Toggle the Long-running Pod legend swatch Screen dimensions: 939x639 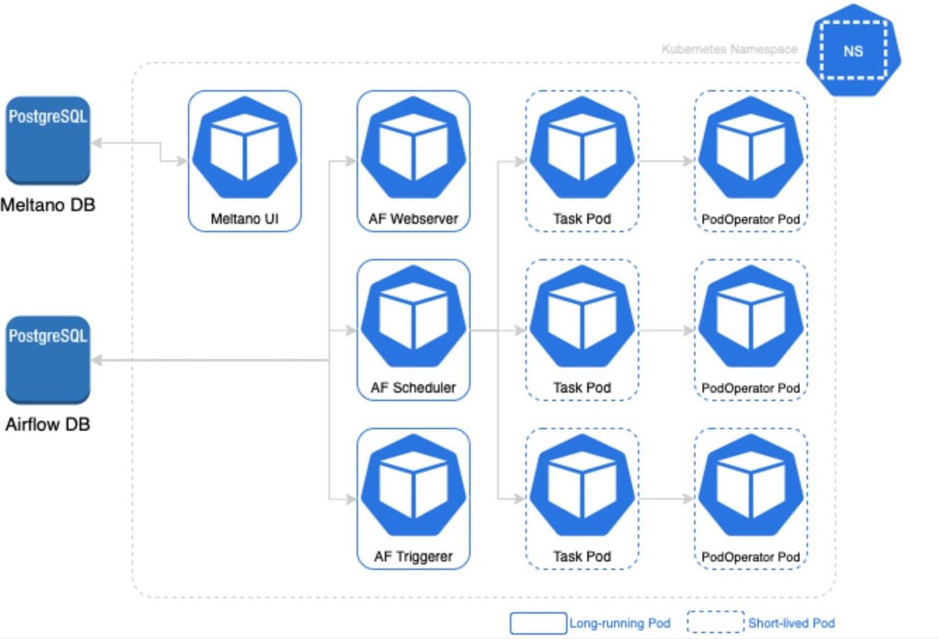(x=538, y=623)
